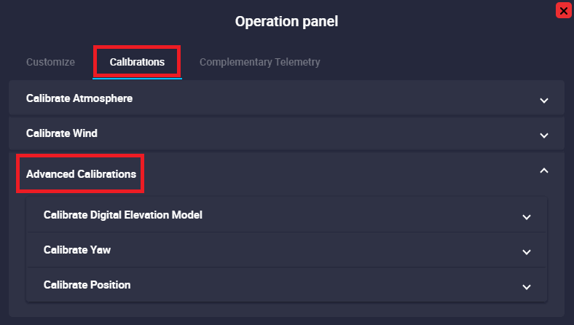Expand the Calibrate Atmosphere section label
The width and height of the screenshot is (574, 325).
pyautogui.click(x=79, y=98)
